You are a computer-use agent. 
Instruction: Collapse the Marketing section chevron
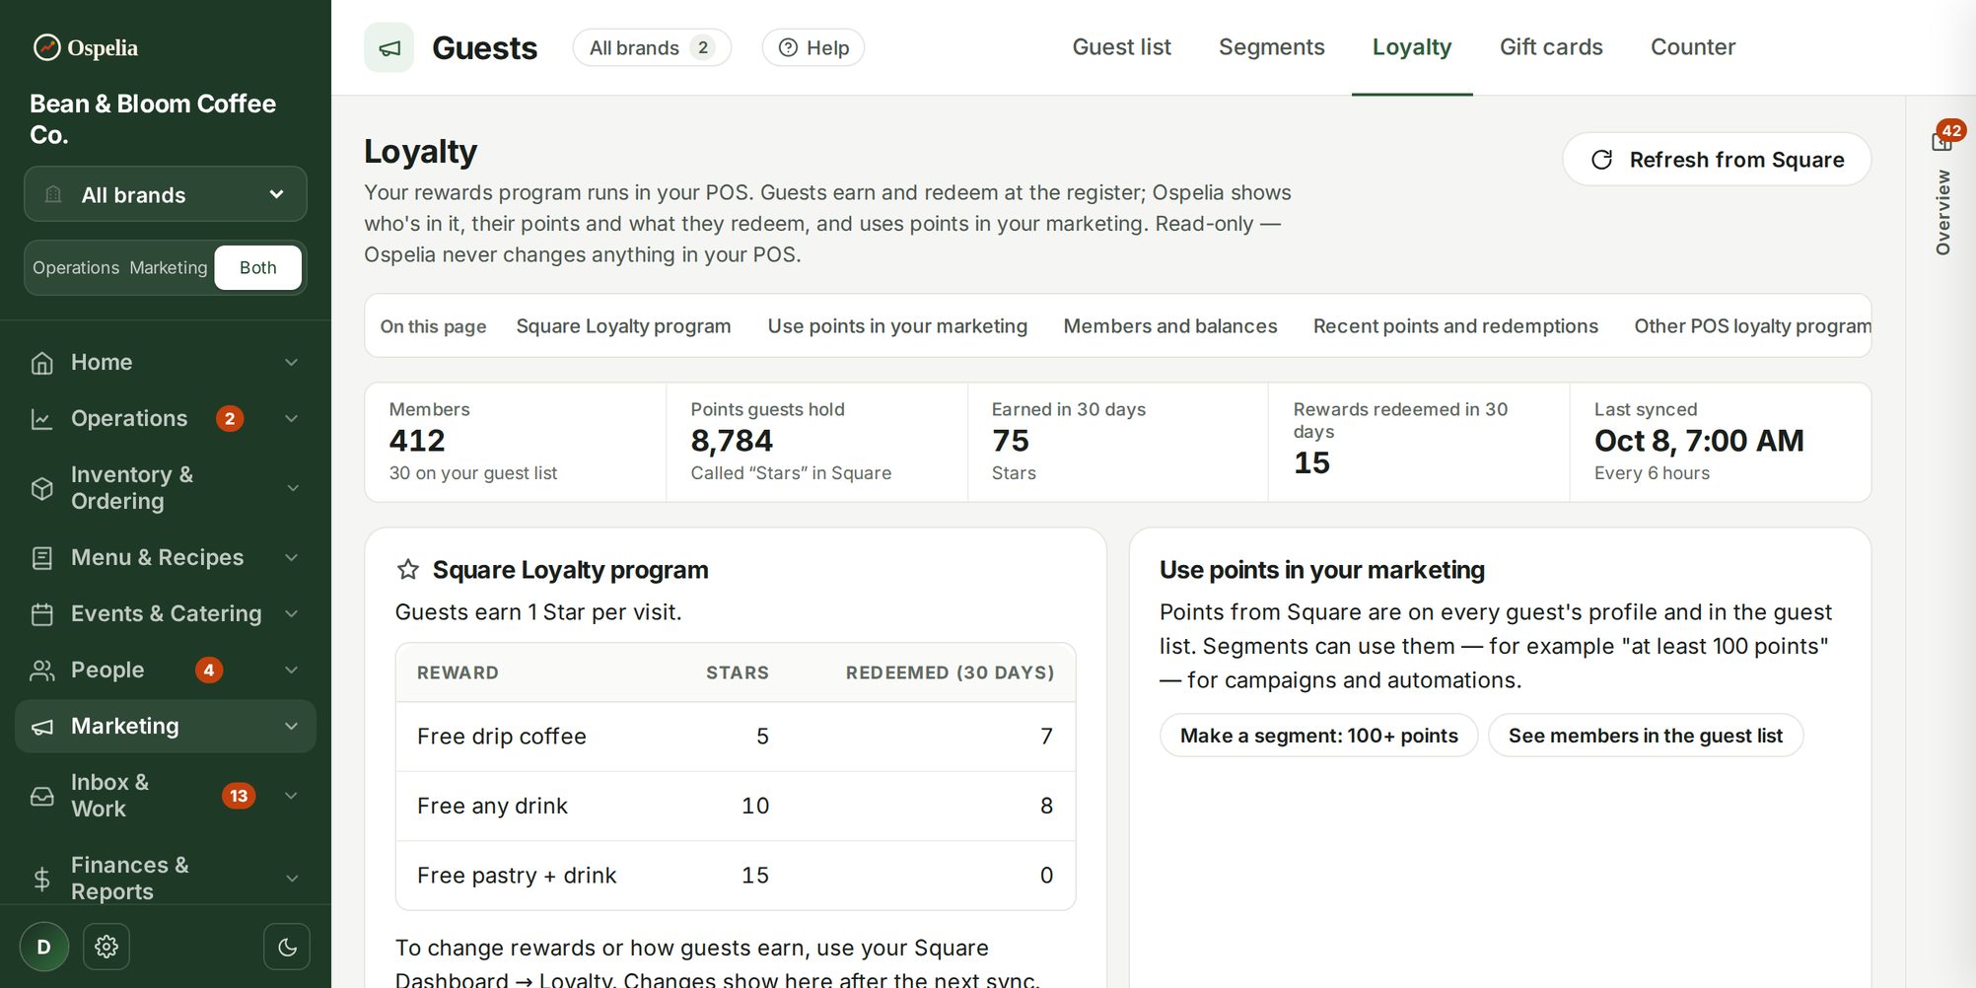coord(291,727)
